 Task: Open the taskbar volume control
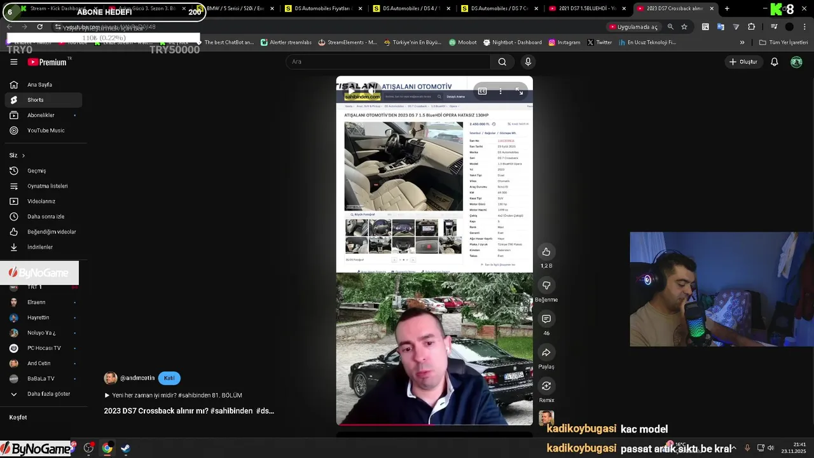pyautogui.click(x=770, y=448)
